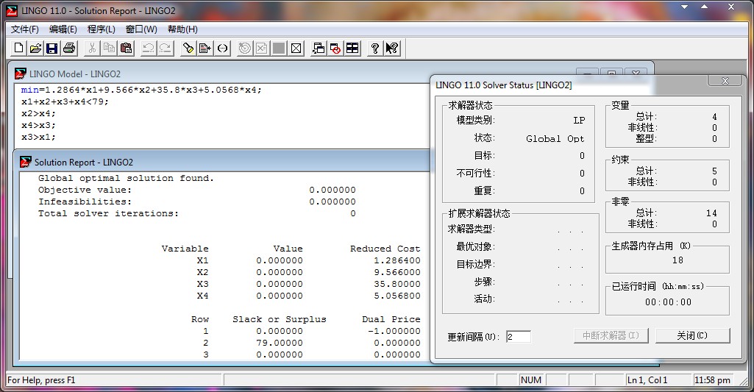754x392 pixels.
Task: Open the 帮助(H) menu
Action: click(182, 29)
